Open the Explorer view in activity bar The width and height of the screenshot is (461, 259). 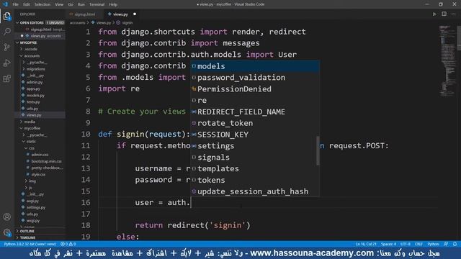7,16
